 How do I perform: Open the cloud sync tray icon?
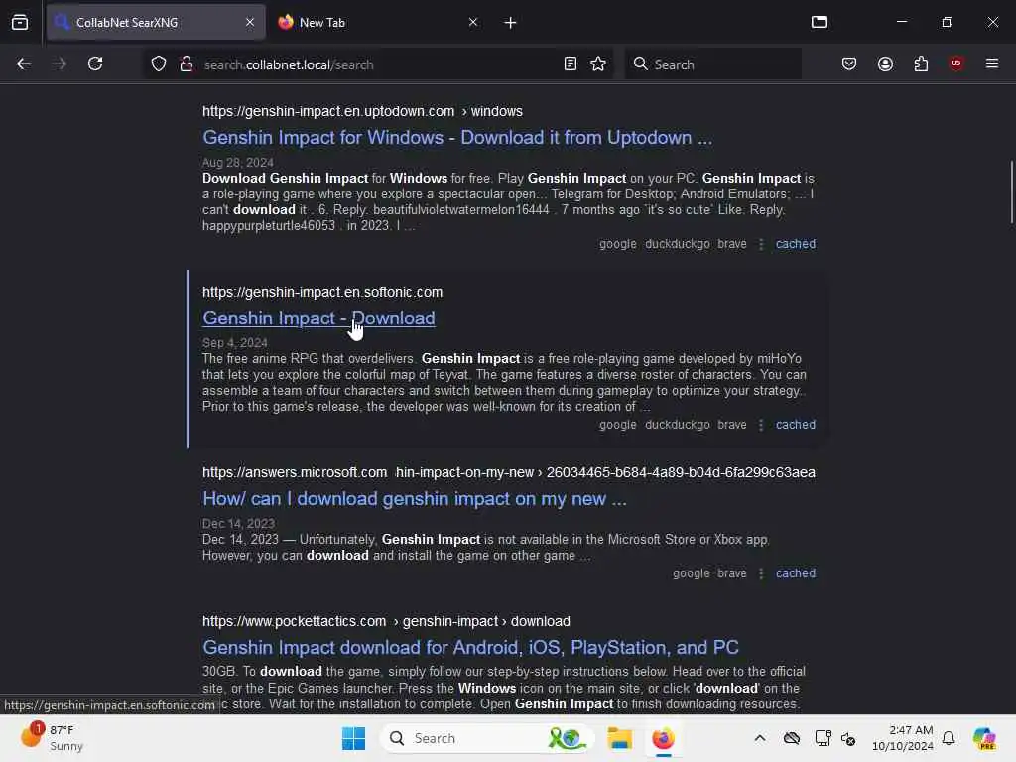[791, 738]
